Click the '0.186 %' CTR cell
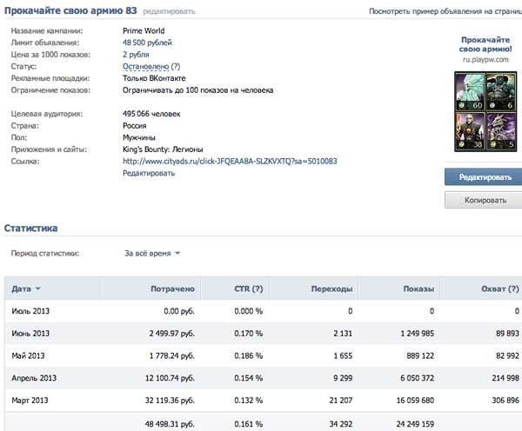 [248, 356]
